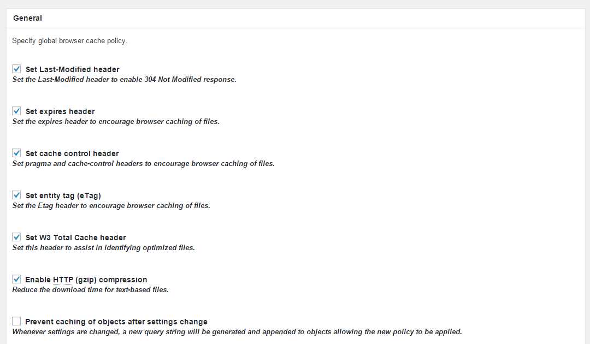Click the Set expires header label text
590x344 pixels.
(x=60, y=111)
